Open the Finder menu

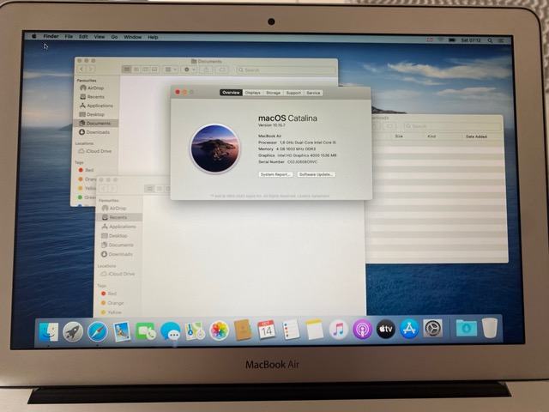click(51, 36)
